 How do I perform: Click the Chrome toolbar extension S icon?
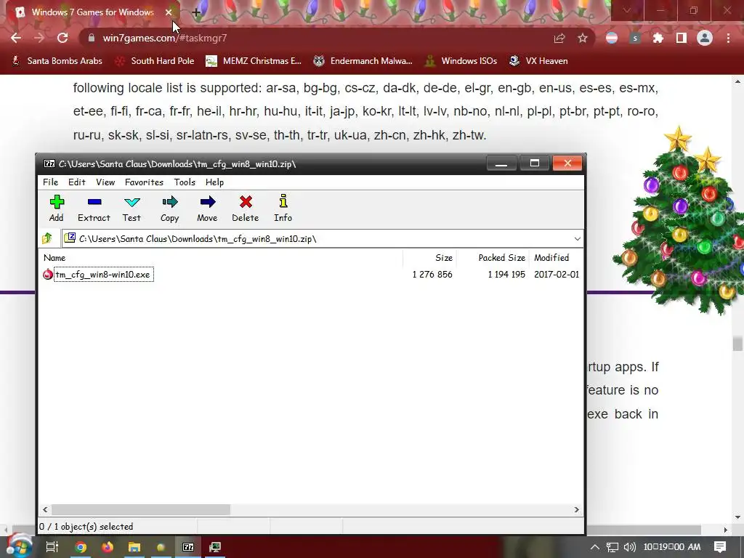point(635,38)
